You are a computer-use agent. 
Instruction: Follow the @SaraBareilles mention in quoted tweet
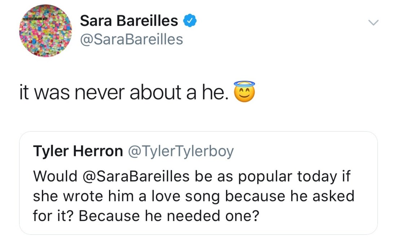pyautogui.click(x=136, y=176)
